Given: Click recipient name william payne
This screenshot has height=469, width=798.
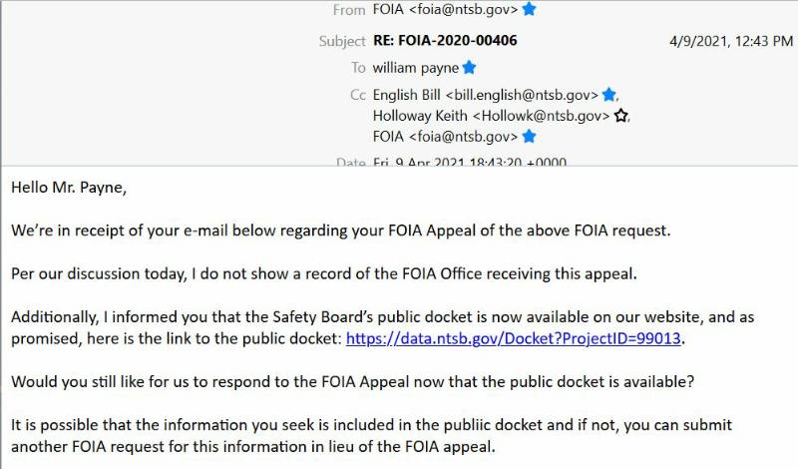Looking at the screenshot, I should point(416,68).
